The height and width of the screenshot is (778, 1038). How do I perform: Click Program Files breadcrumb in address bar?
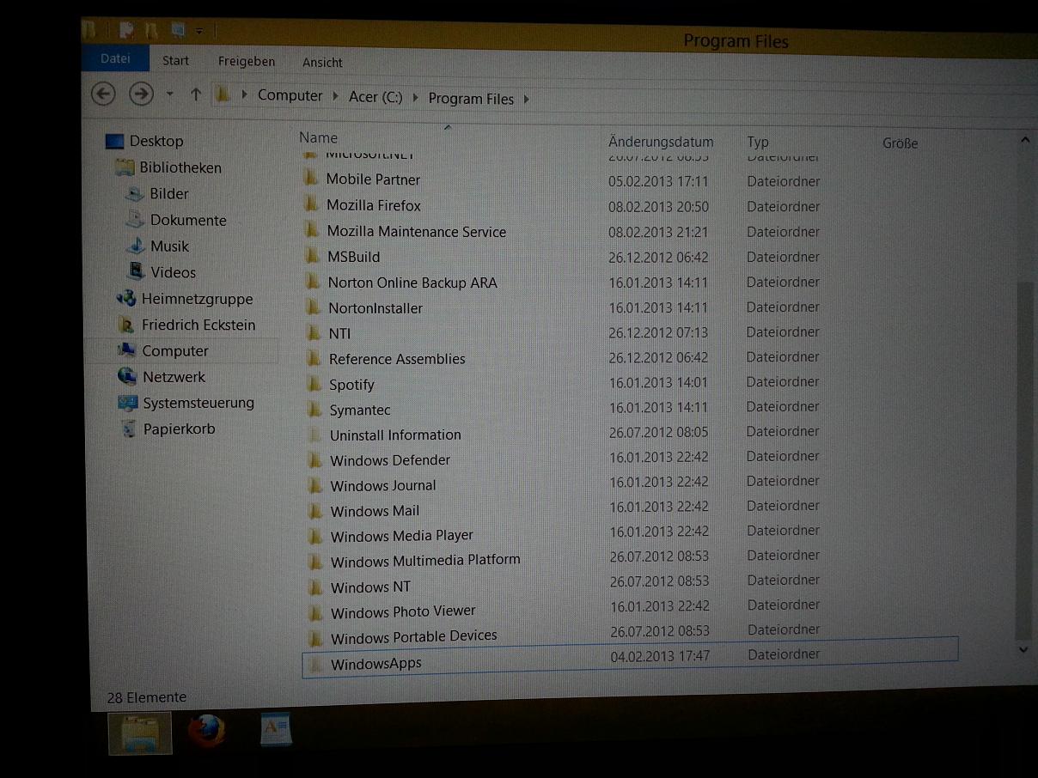(471, 99)
